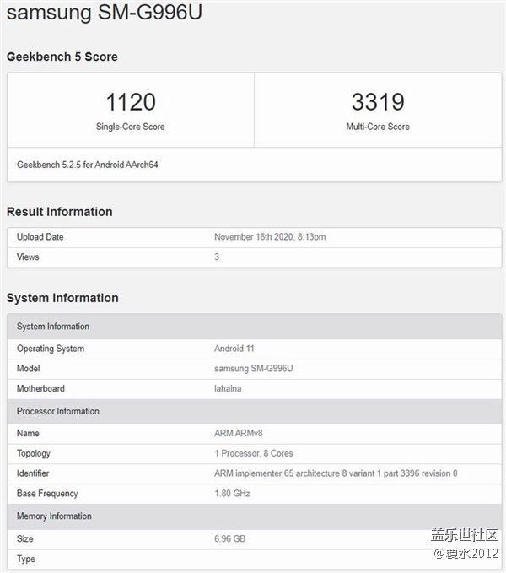This screenshot has width=506, height=573.
Task: Click the Memory Information section header
Action: click(x=54, y=516)
